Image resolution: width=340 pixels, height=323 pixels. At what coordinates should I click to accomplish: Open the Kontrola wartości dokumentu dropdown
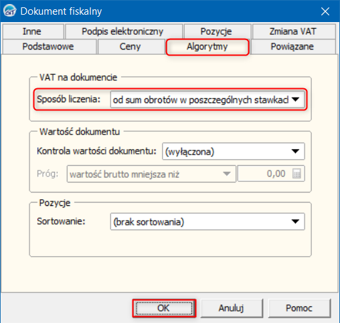234,151
